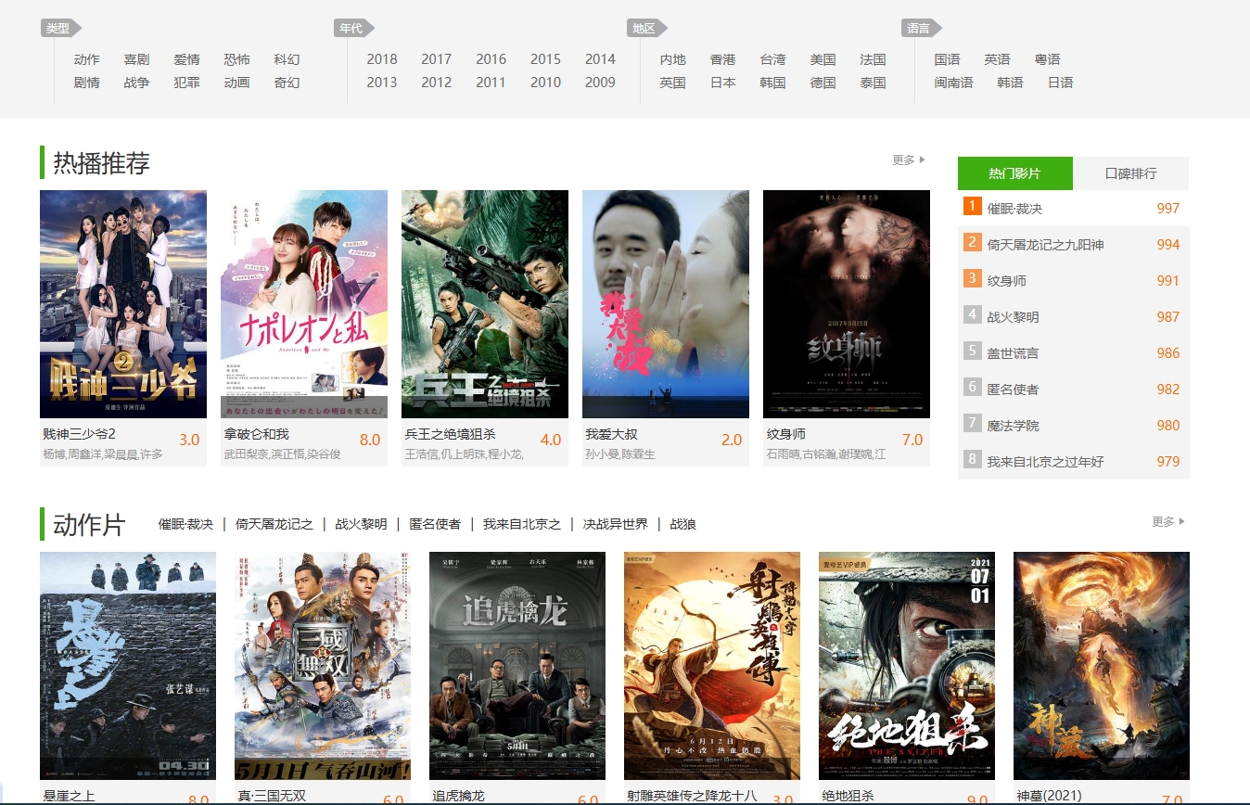Filter by language 韩语

[1011, 83]
